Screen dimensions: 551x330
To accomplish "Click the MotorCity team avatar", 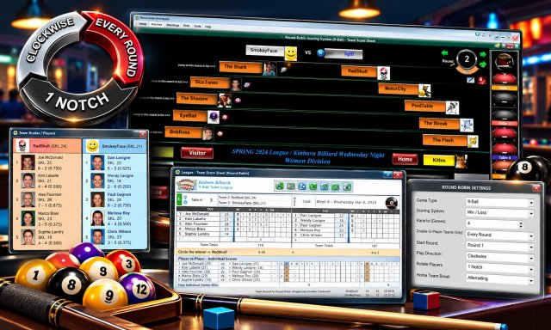I will pos(424,91).
